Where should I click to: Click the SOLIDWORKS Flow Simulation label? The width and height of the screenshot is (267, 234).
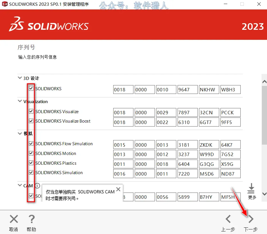click(64, 144)
